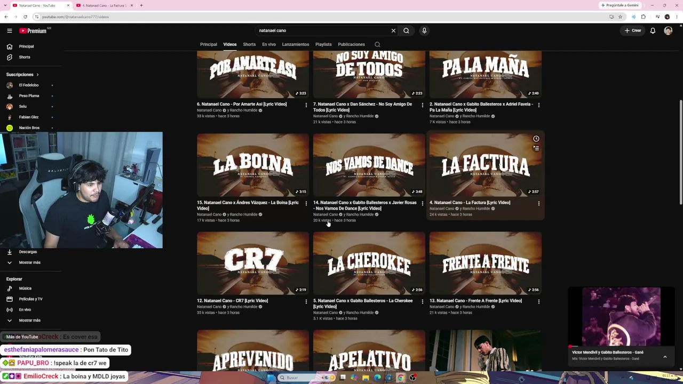Open Películas y TV under Explorar
This screenshot has height=384, width=683.
point(30,299)
